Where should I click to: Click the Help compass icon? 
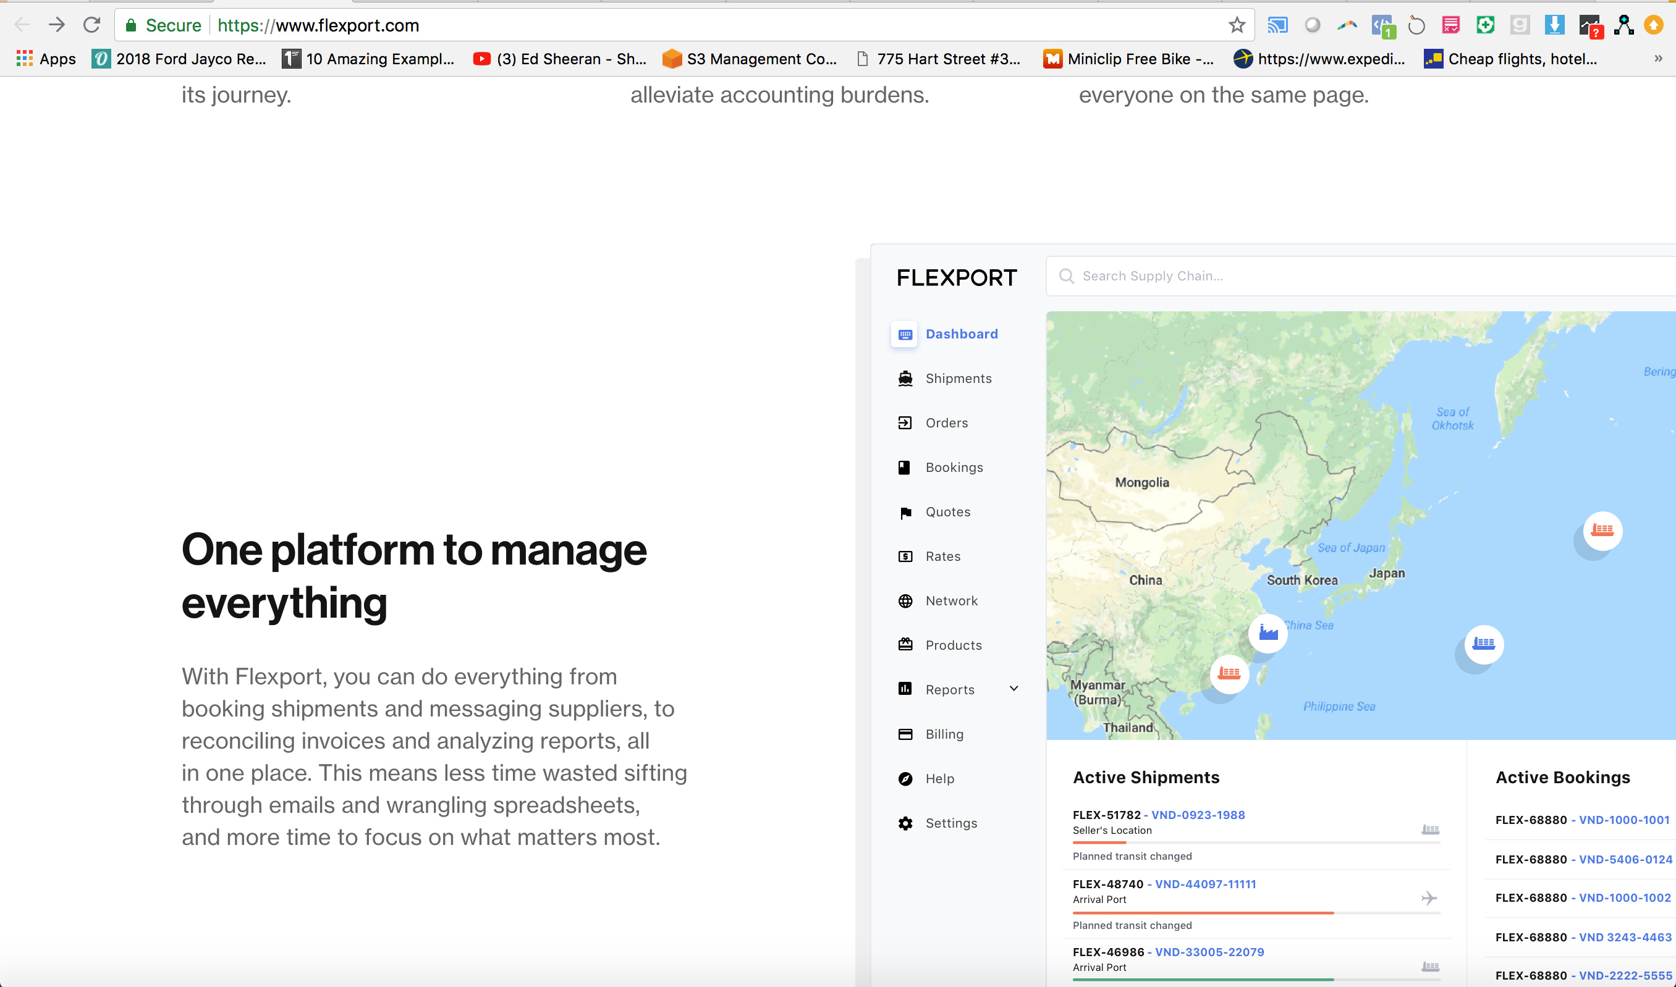(x=905, y=779)
